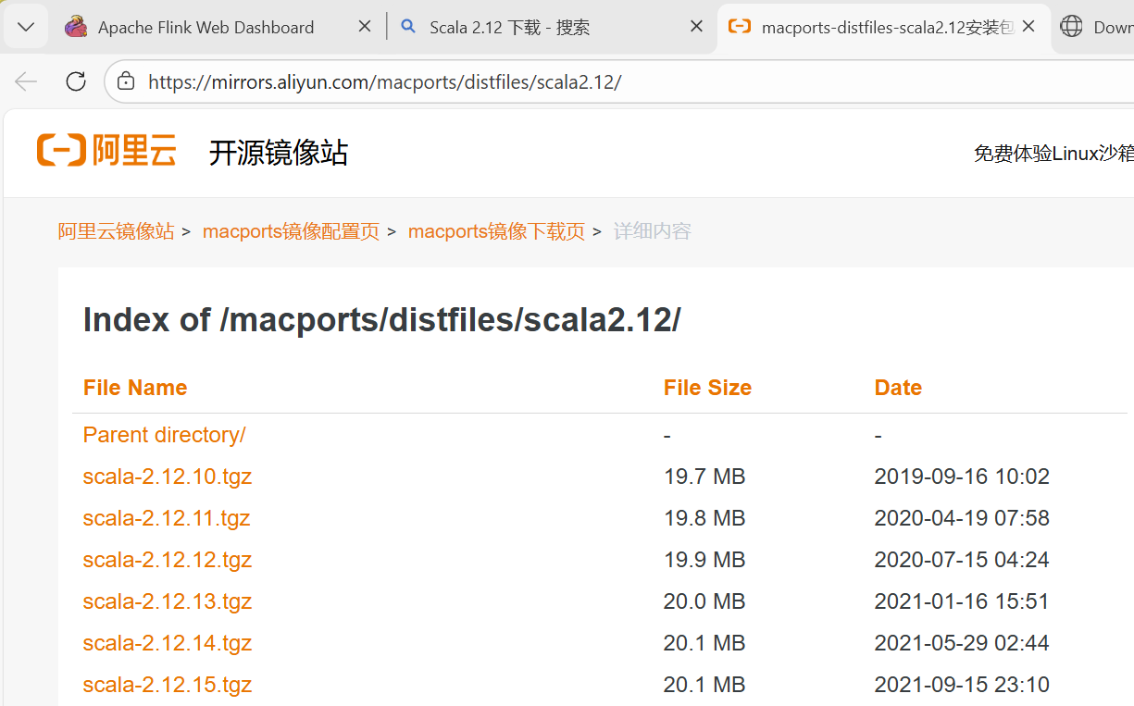The image size is (1134, 706).
Task: Open 开源镜像站 home title
Action: pos(279,153)
